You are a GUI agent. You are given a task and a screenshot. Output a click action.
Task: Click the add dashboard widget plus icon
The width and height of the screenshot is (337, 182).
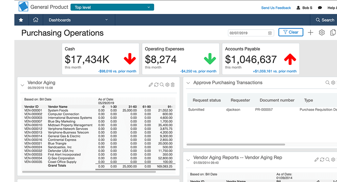point(310,33)
